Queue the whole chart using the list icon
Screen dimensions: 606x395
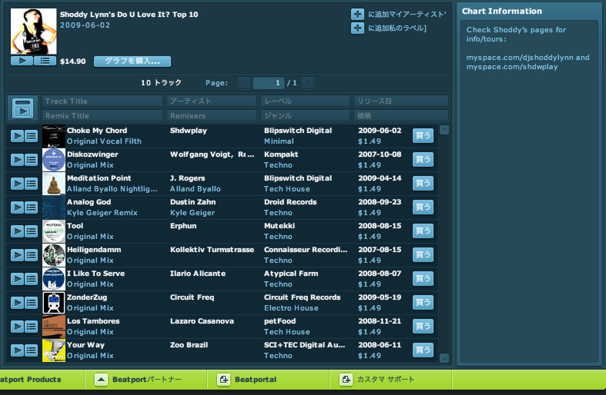(43, 61)
